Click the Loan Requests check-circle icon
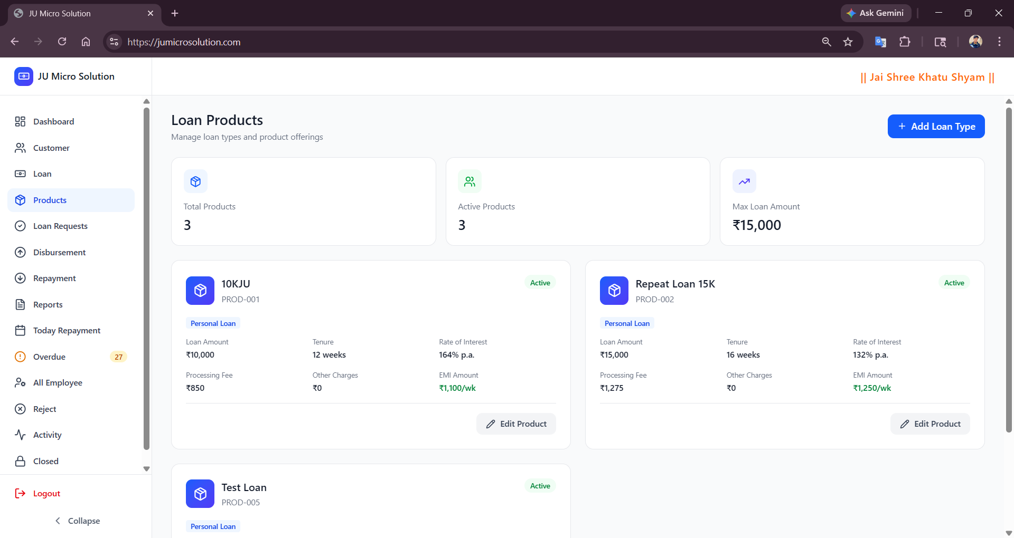The width and height of the screenshot is (1014, 538). (20, 226)
